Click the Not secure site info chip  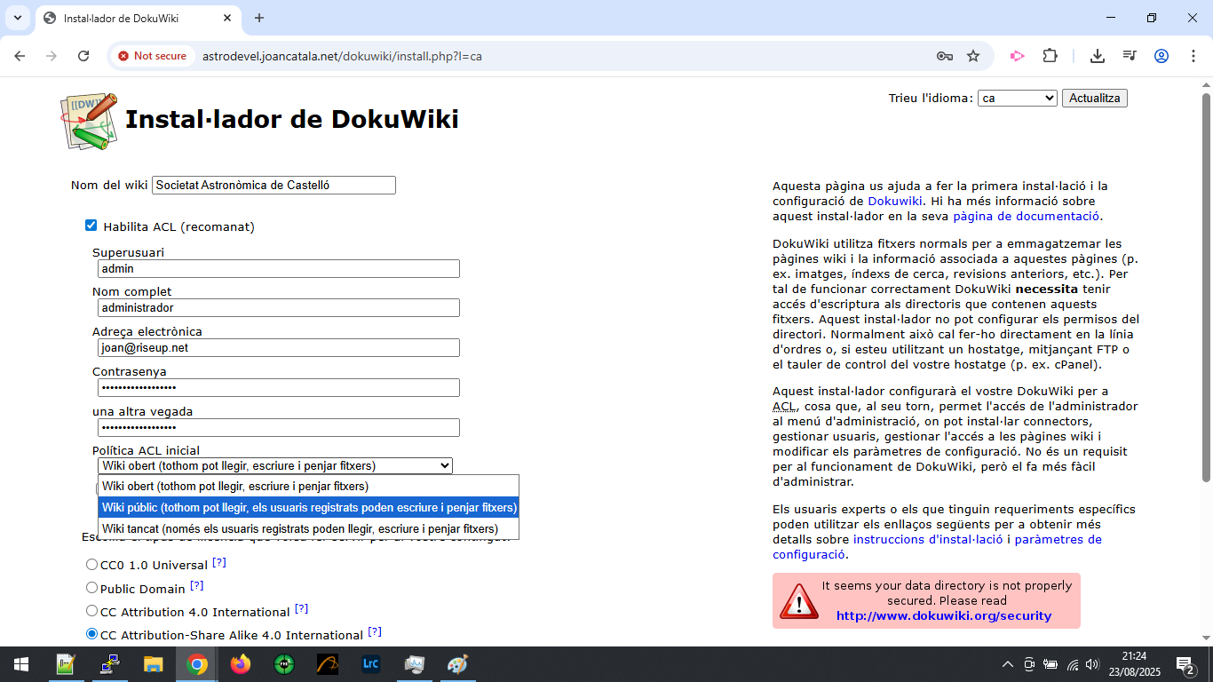pos(153,56)
